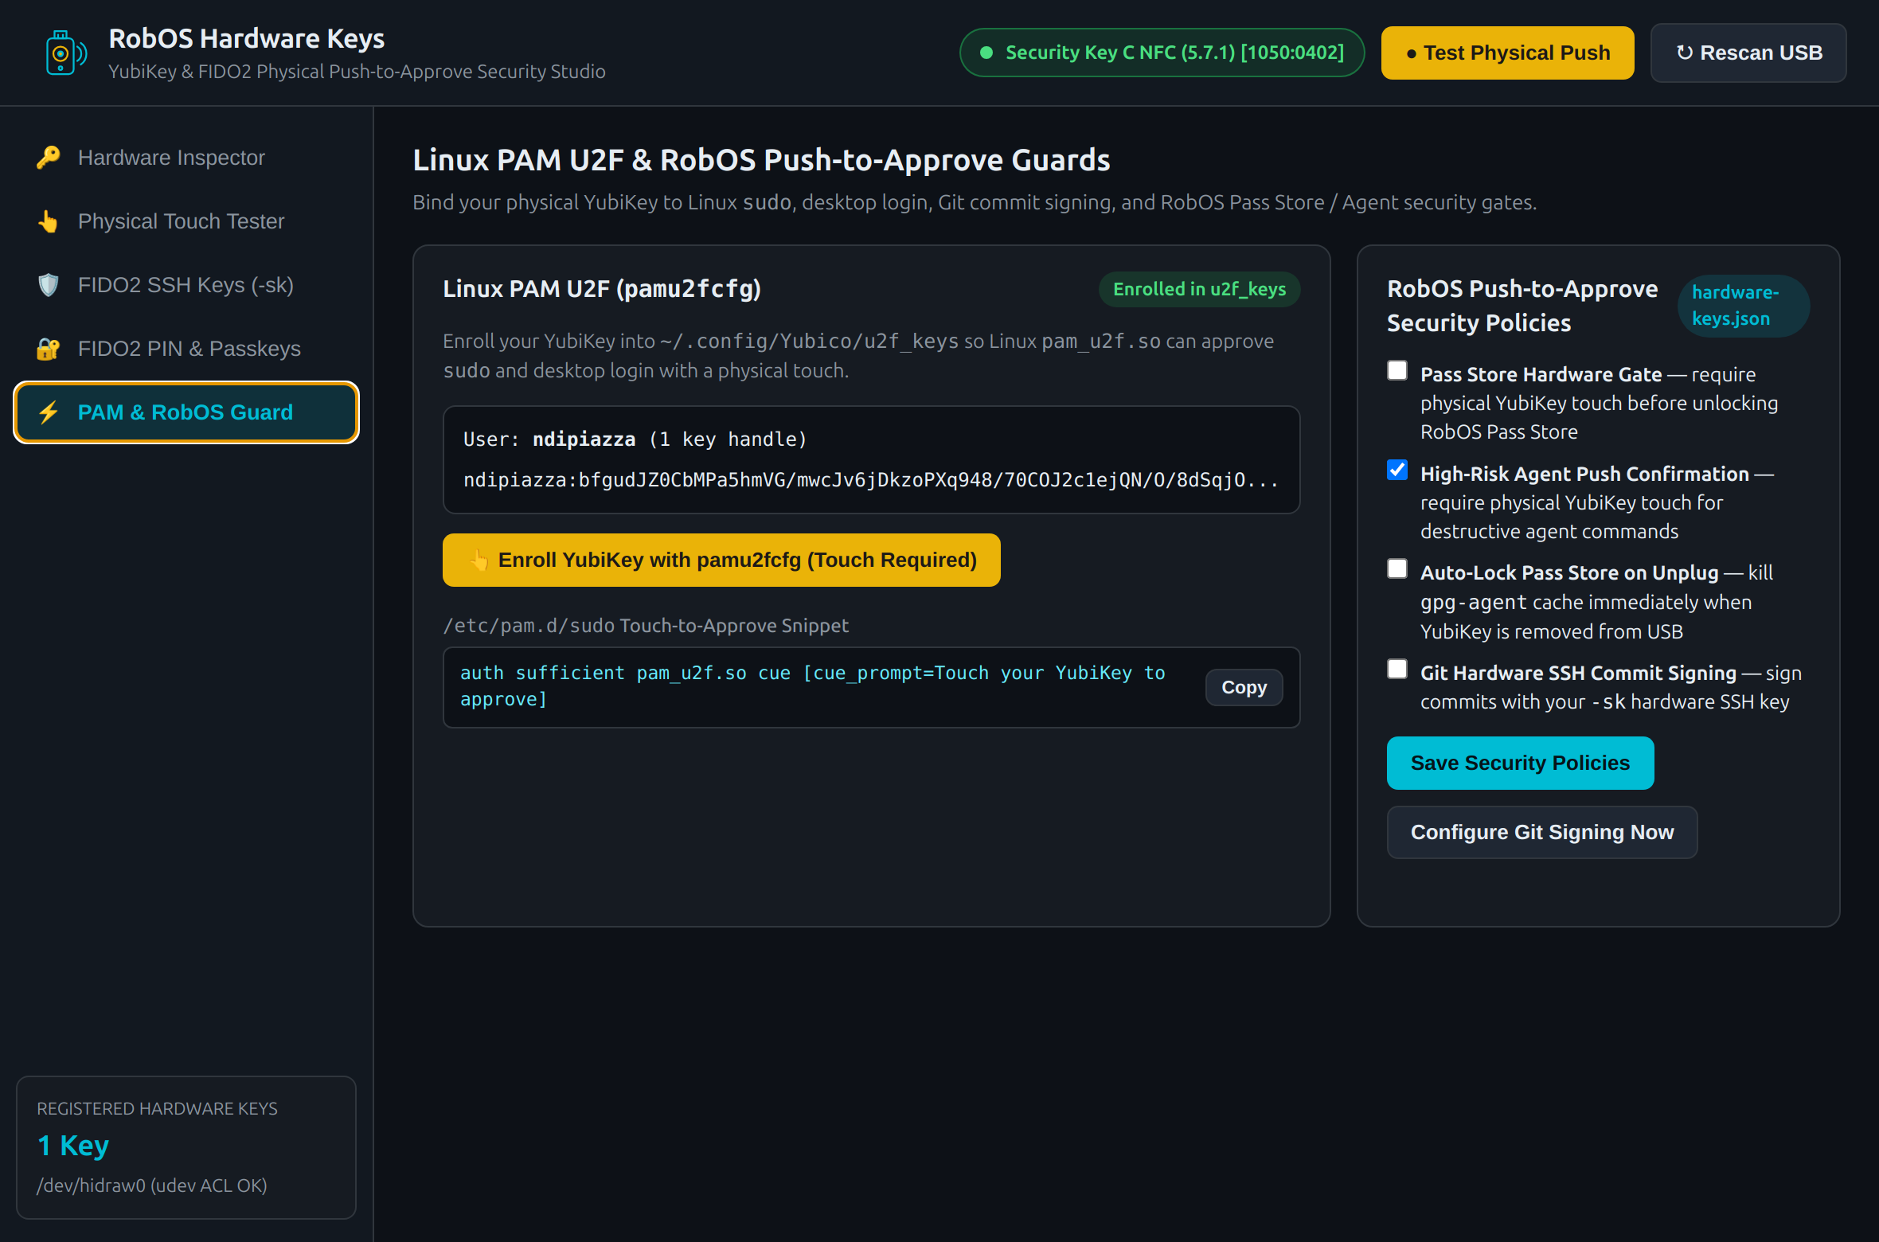Click the hand icon on Enroll YubiKey button
This screenshot has width=1879, height=1242.
pos(479,560)
